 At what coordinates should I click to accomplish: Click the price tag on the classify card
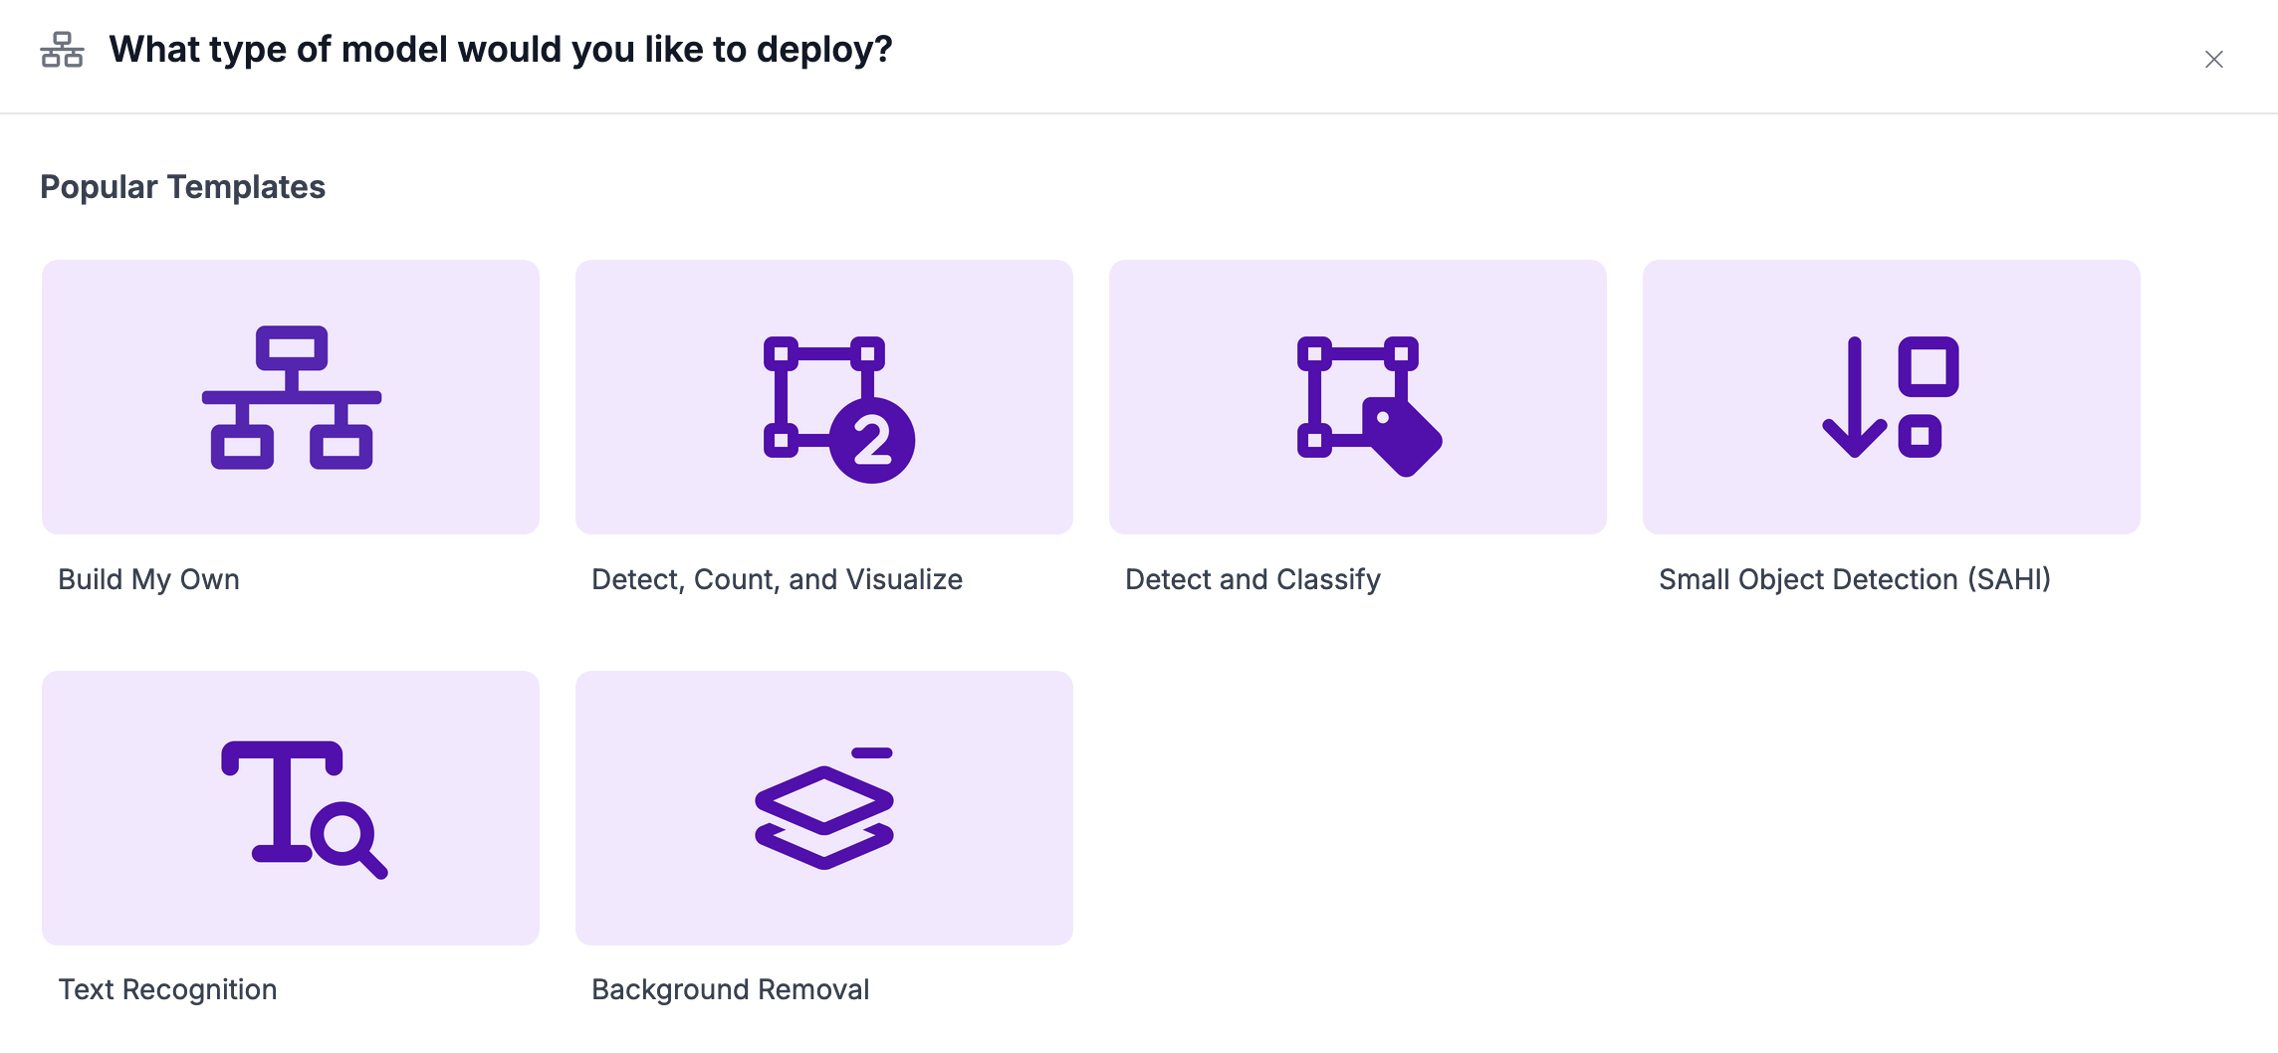point(1402,436)
